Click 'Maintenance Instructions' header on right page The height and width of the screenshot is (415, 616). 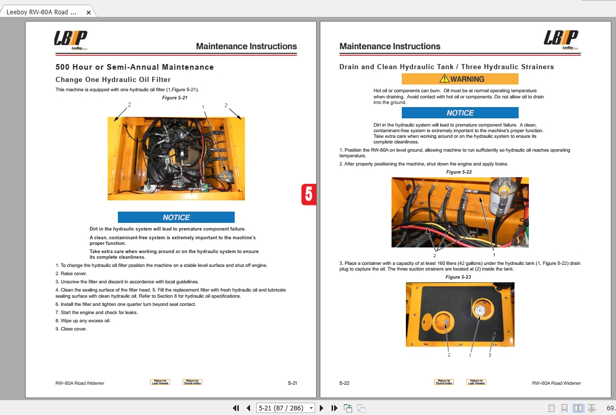tap(390, 46)
